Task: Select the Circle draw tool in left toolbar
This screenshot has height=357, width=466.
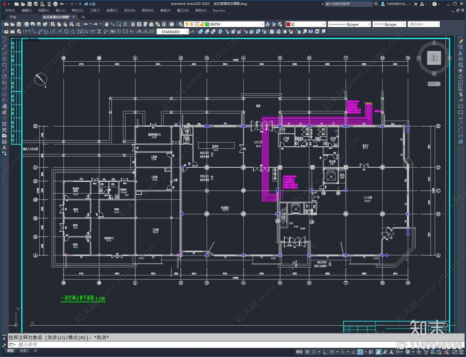Action: [x=4, y=77]
